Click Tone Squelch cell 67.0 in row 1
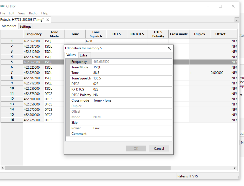Viewport: 244px width, 186px height. point(96,41)
